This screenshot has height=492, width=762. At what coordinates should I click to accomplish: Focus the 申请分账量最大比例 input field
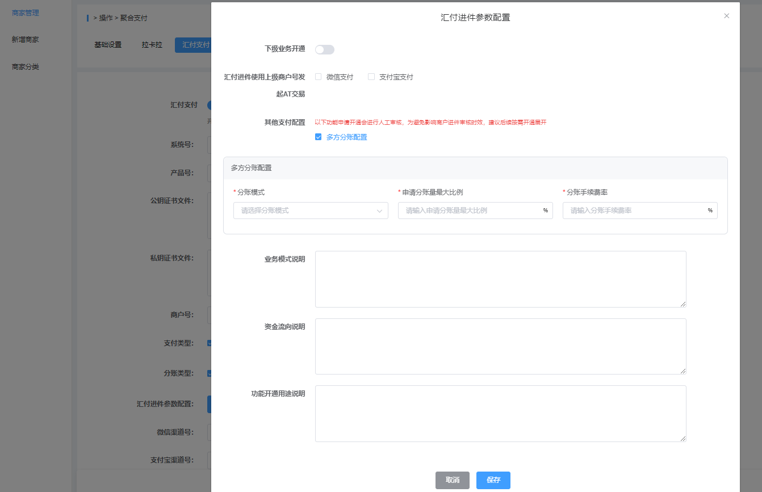470,211
